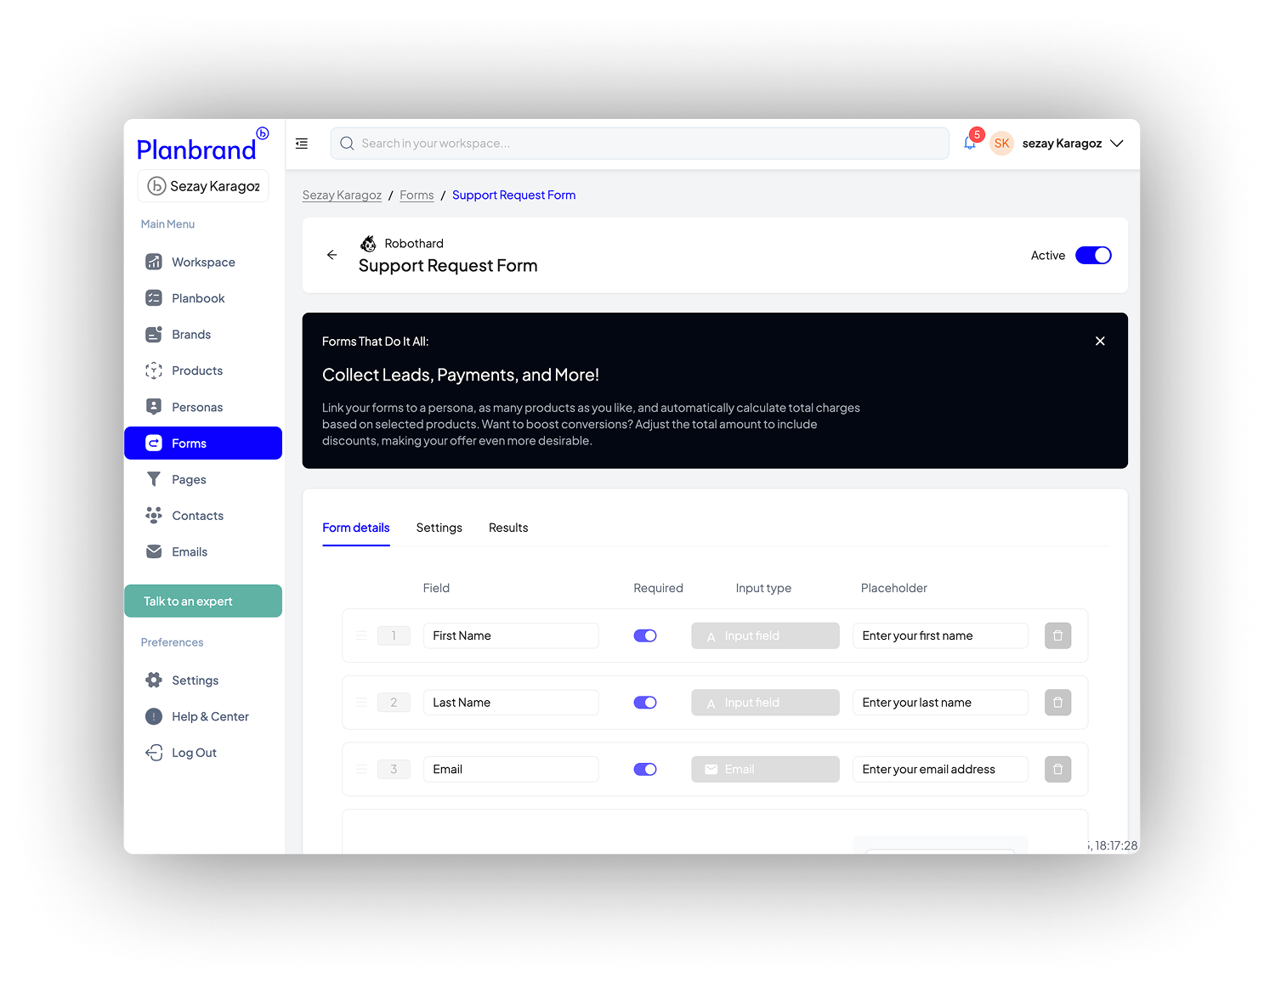The image size is (1264, 983).
Task: Open Contacts in the main menu
Action: 197,516
